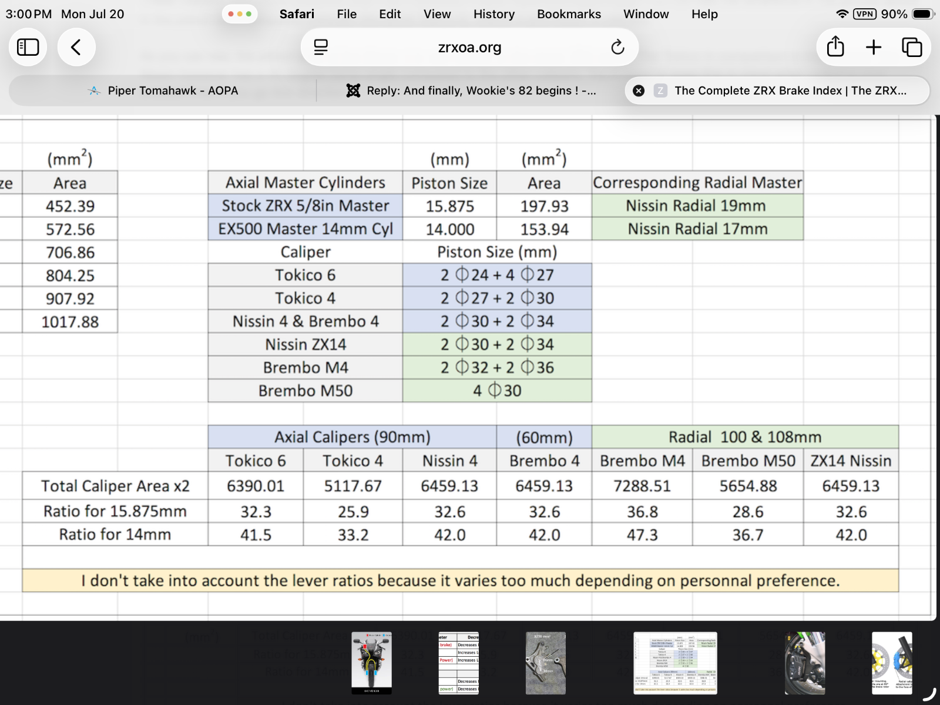
Task: Open the History menu
Action: (x=494, y=14)
